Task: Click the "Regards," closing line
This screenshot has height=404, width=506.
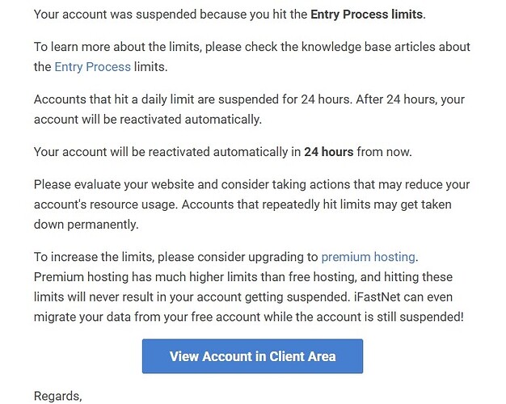Action: pos(57,396)
